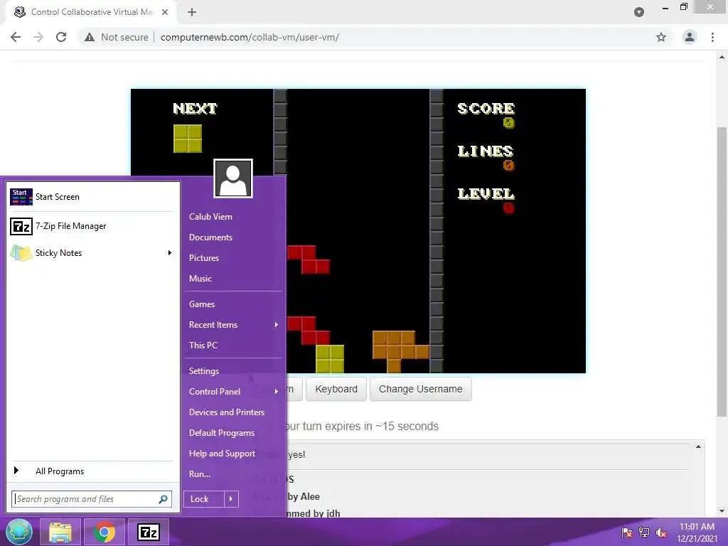Click the user account picture
Viewport: 728px width, 546px height.
233,178
